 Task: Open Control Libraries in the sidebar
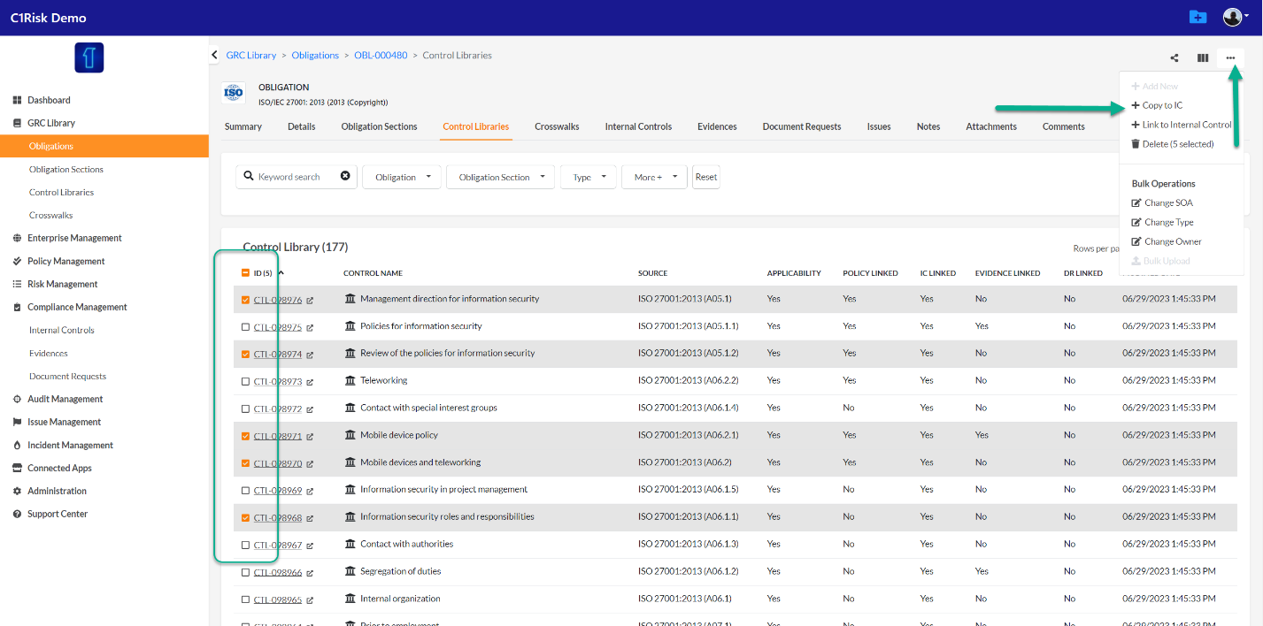61,192
